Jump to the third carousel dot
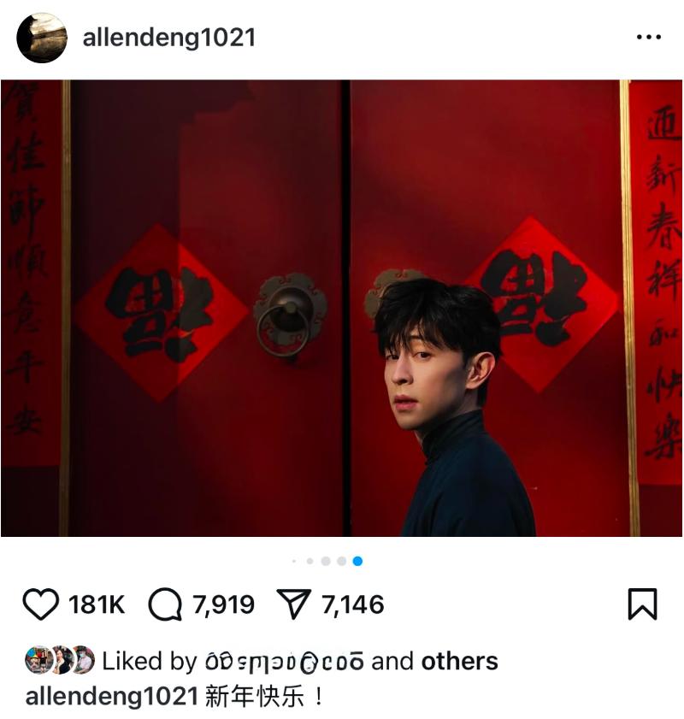The height and width of the screenshot is (719, 684). [x=326, y=561]
